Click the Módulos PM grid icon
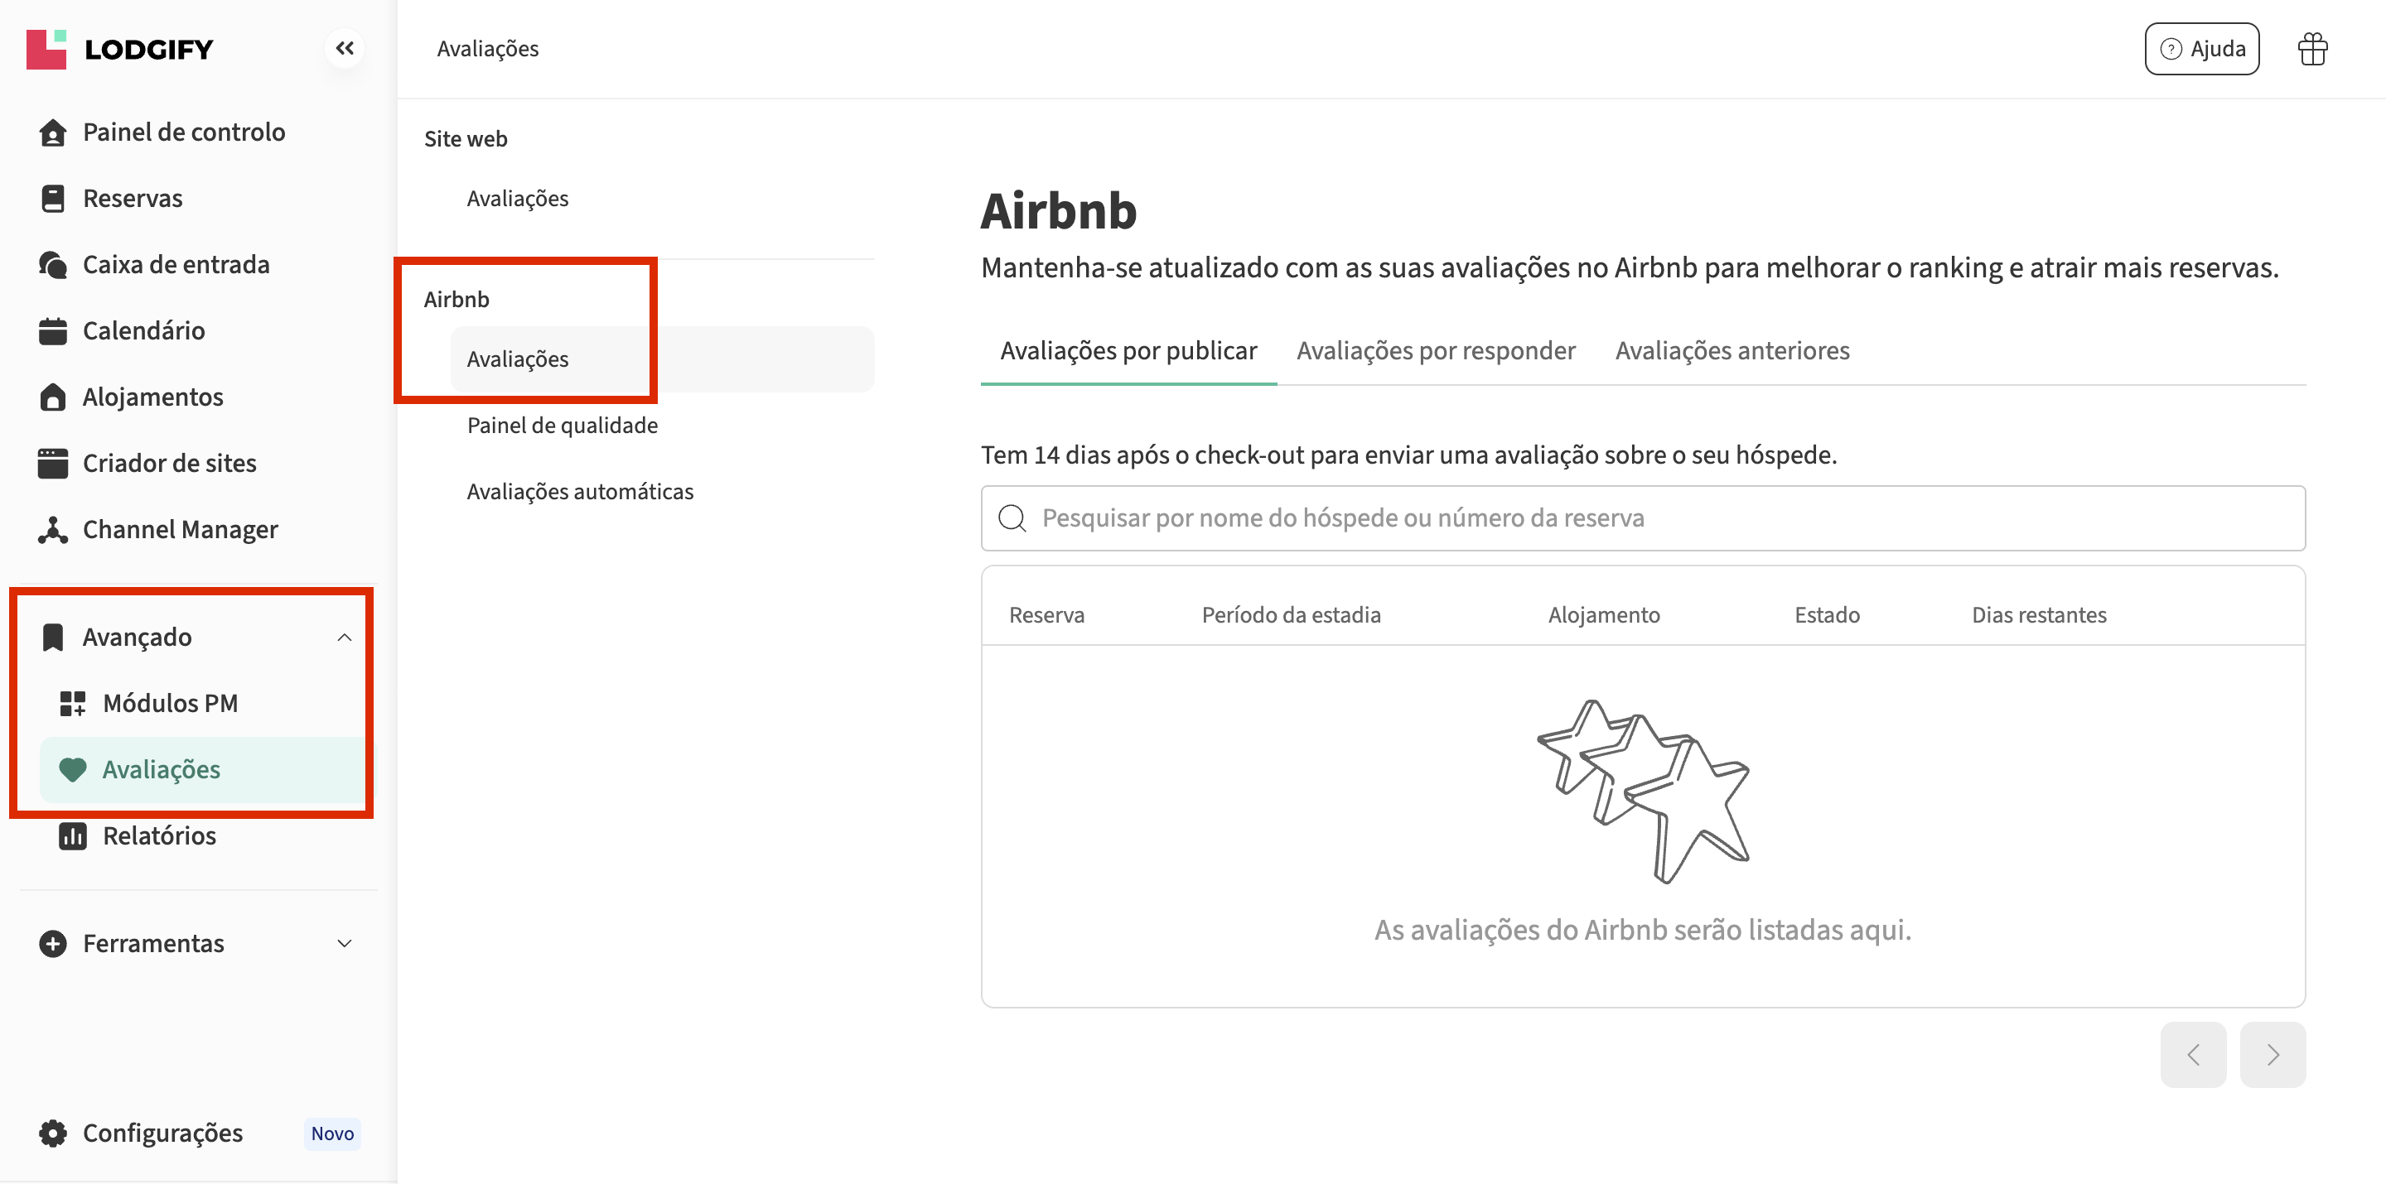The height and width of the screenshot is (1184, 2386). coord(72,704)
